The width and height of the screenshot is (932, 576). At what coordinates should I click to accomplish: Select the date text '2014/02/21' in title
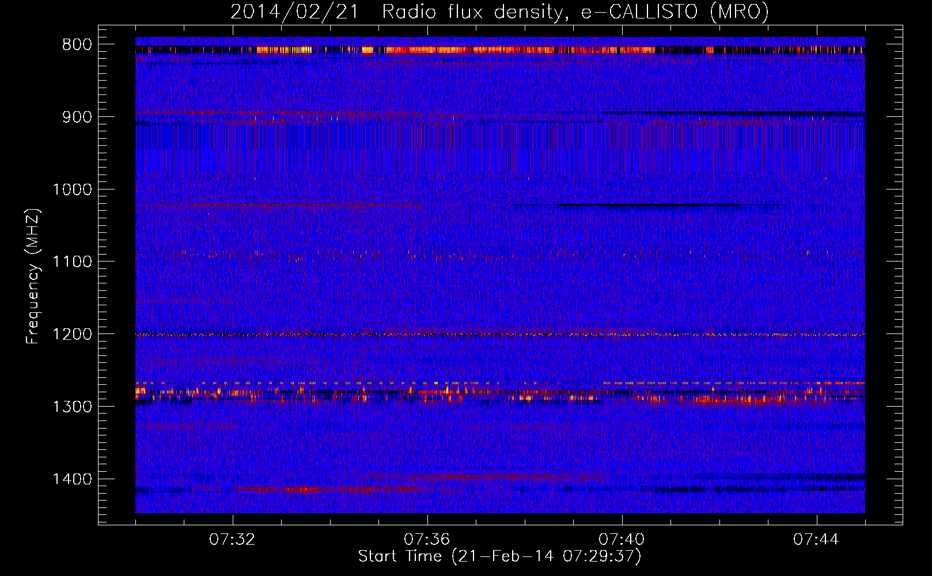pyautogui.click(x=294, y=12)
